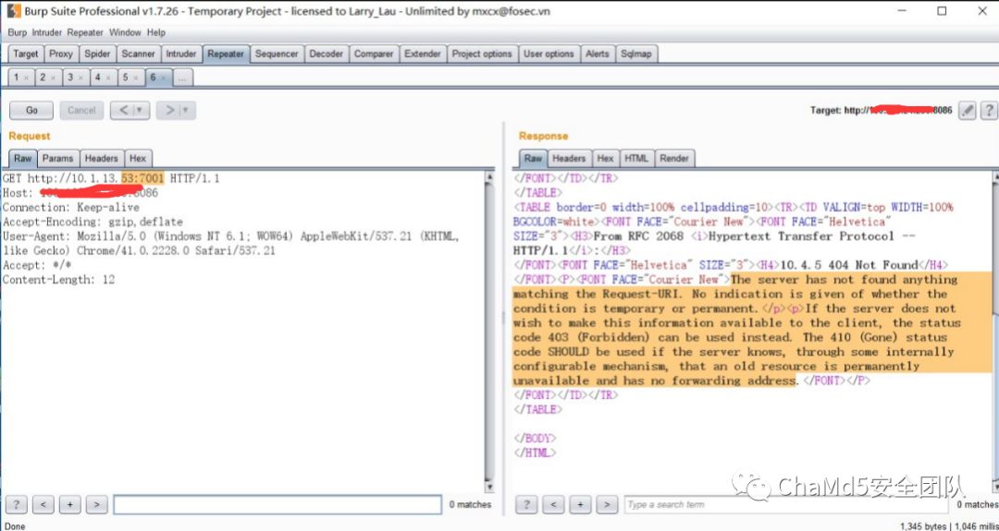Click the closing </HTML> tag in response
Screen dimensions: 999x531
pos(535,453)
